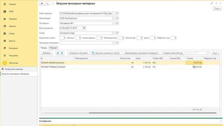Focus the Наименование column number field

(x=99, y=38)
